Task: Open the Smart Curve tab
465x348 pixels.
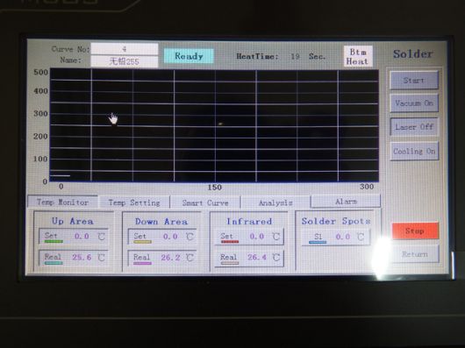Action: tap(205, 202)
